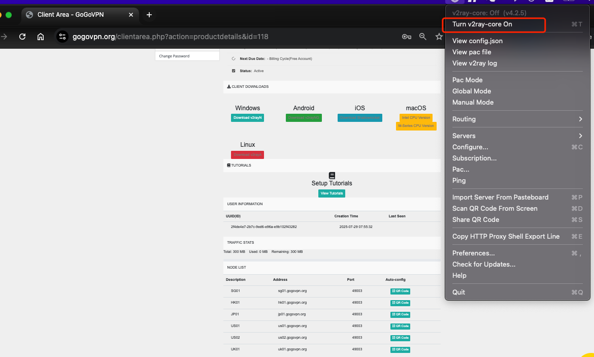
Task: Close the Client Area - GoGoVPN tab
Action: tap(130, 14)
